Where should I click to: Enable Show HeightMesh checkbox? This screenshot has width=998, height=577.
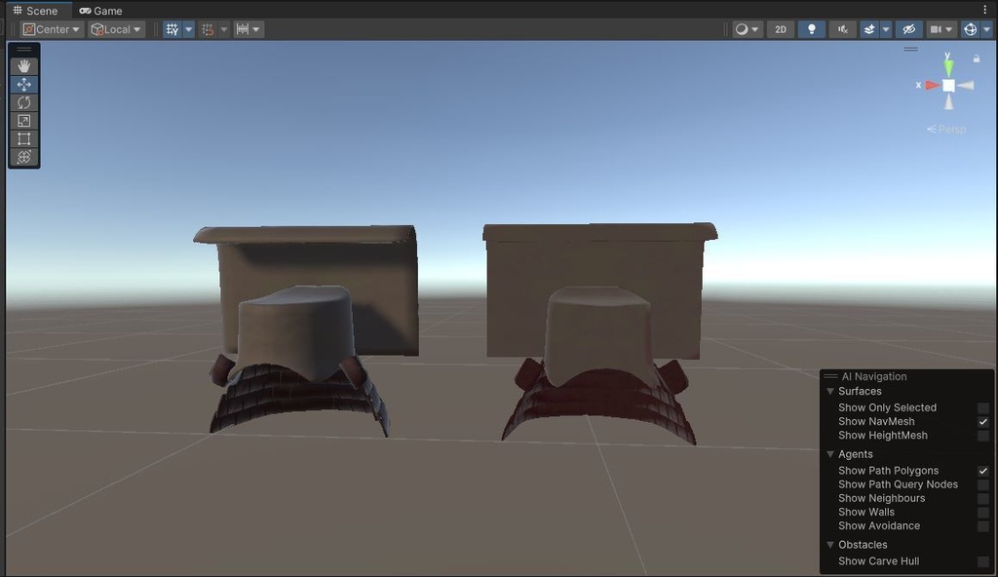(983, 436)
